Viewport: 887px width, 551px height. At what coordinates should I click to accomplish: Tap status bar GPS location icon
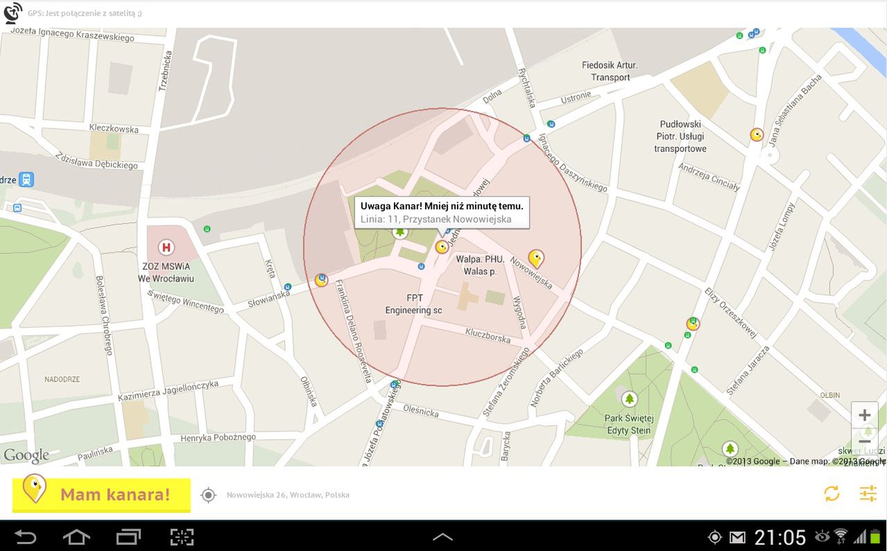(x=715, y=537)
